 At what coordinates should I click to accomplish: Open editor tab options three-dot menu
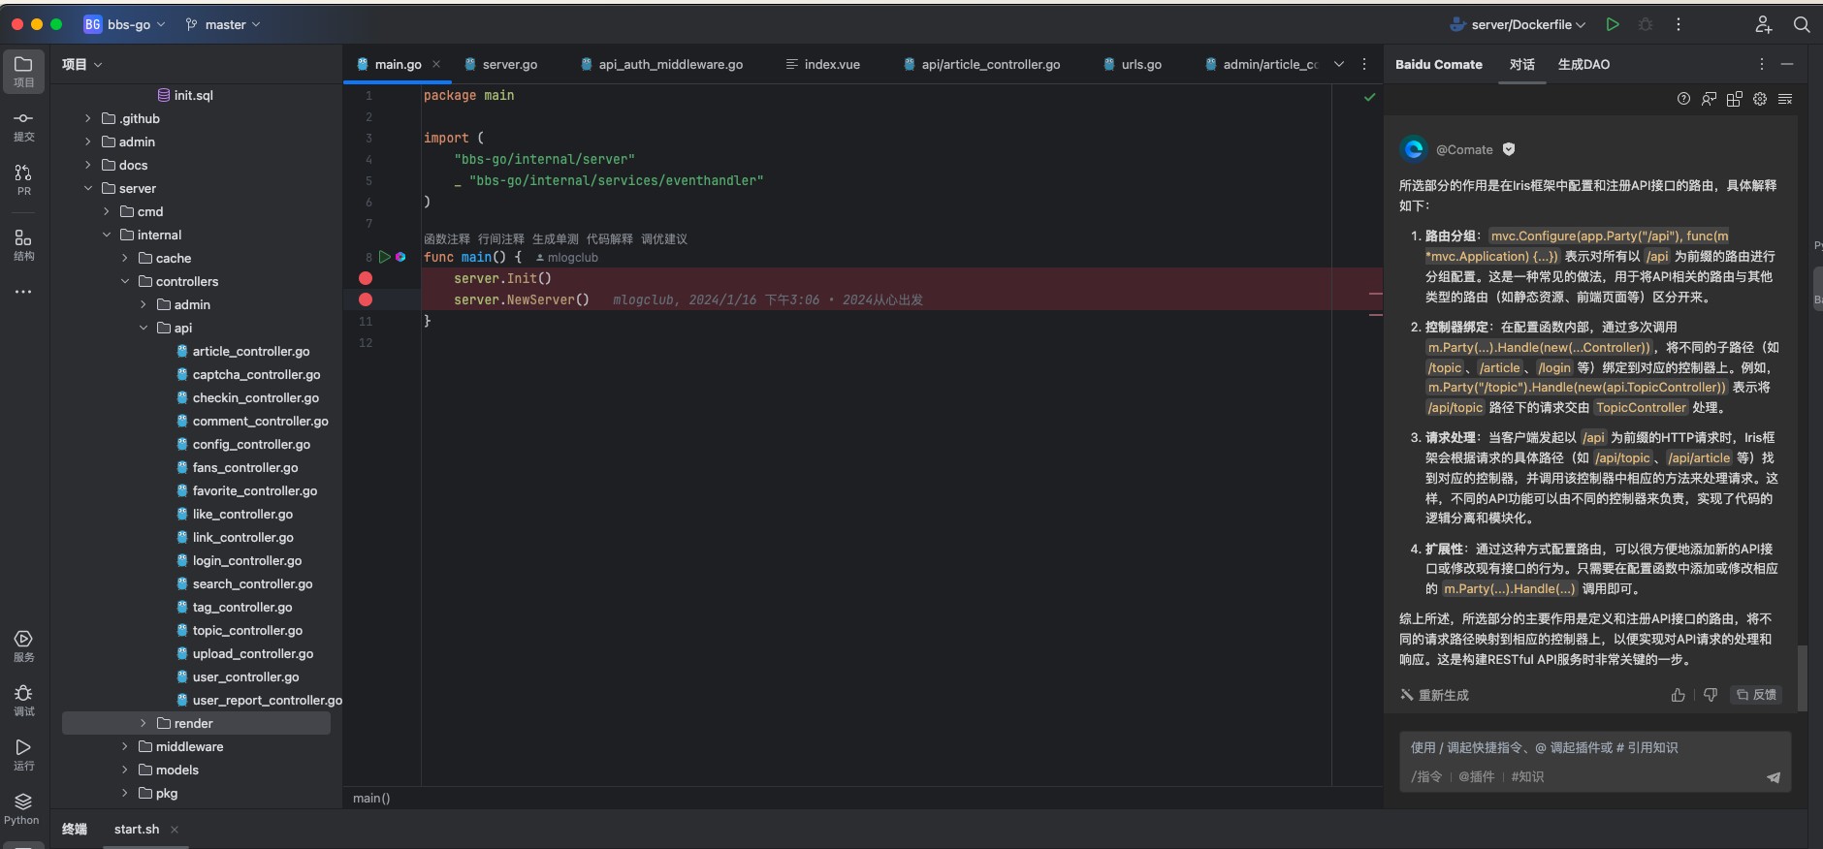click(1364, 64)
